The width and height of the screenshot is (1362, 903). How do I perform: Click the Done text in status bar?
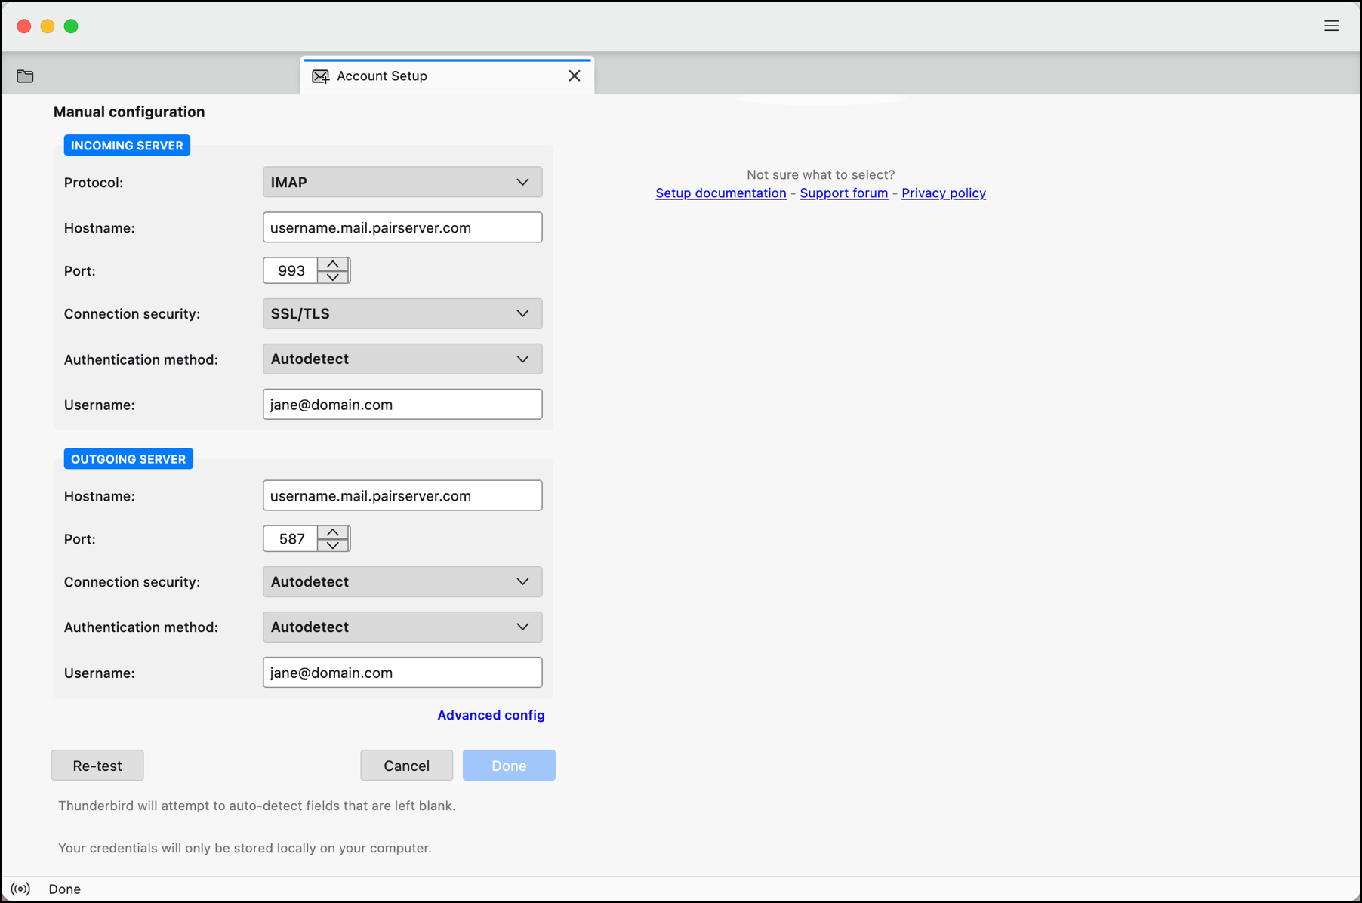[65, 889]
